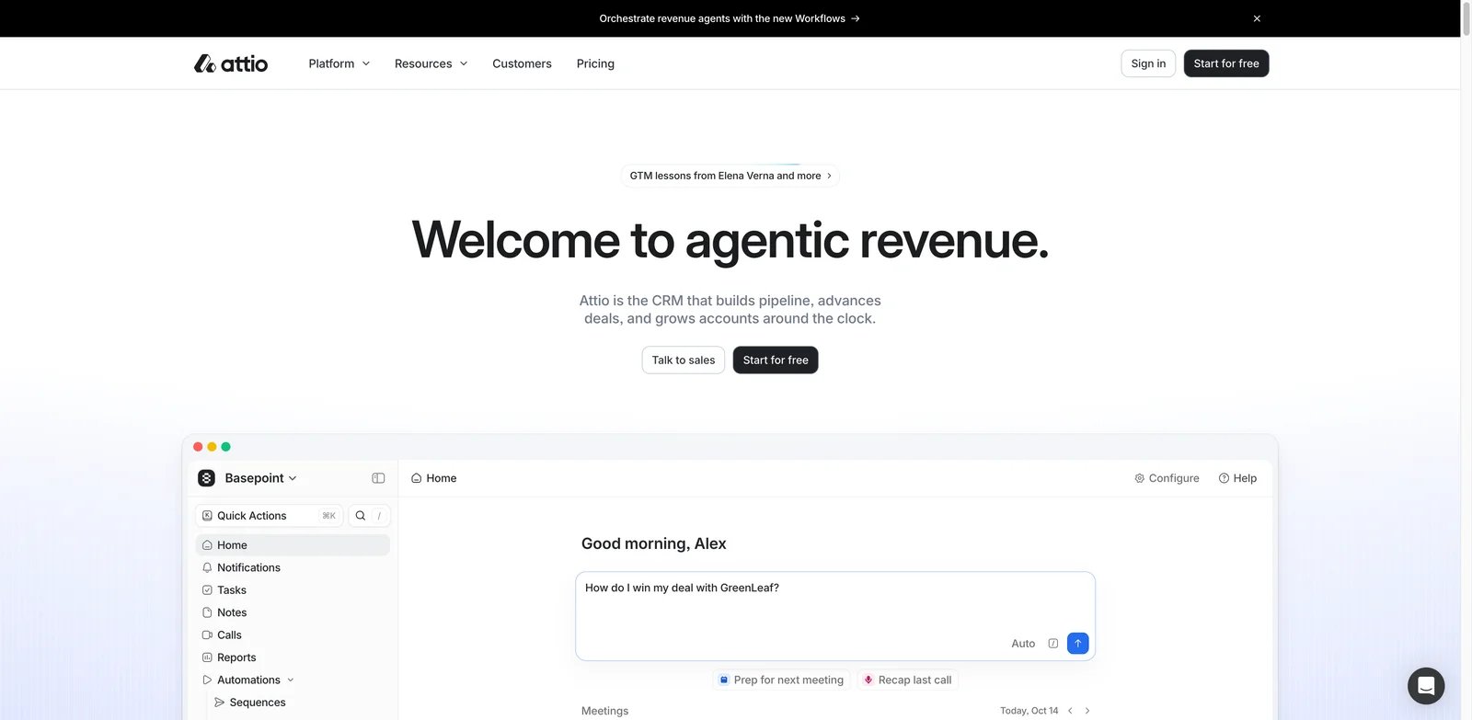This screenshot has width=1472, height=720.
Task: Click the Meetings section heading
Action: pos(604,711)
